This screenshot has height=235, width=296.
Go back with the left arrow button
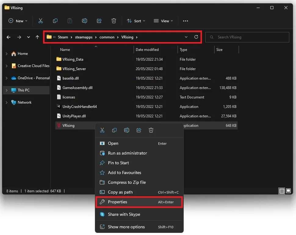tap(9, 37)
